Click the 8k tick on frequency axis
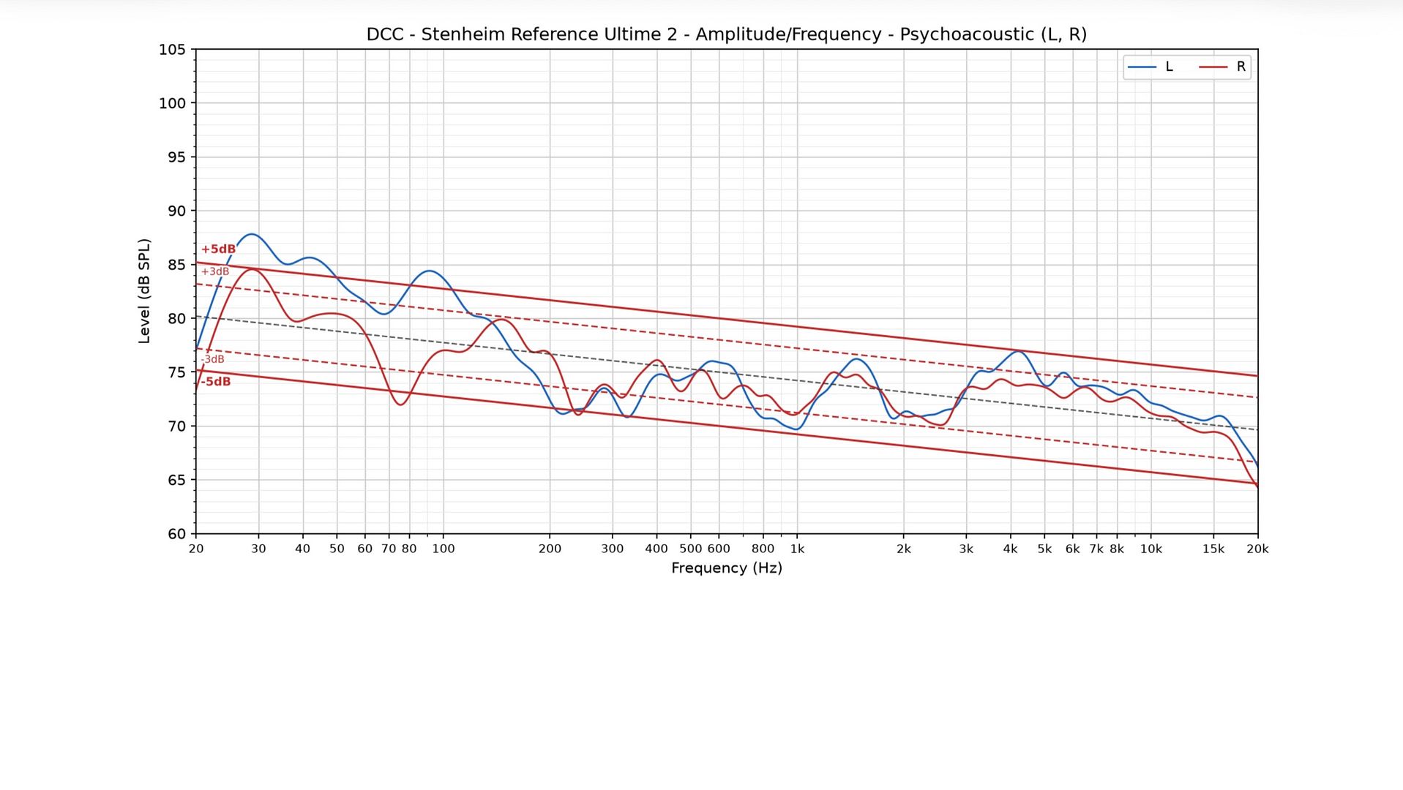 [x=1117, y=549]
